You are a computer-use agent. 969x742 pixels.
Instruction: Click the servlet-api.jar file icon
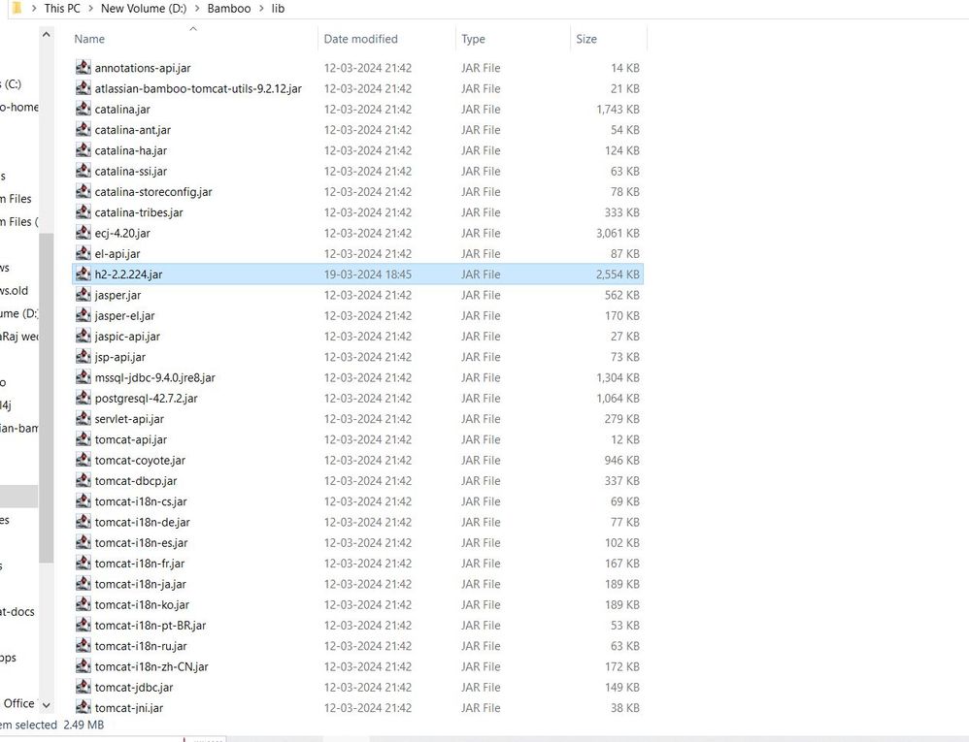pos(83,418)
